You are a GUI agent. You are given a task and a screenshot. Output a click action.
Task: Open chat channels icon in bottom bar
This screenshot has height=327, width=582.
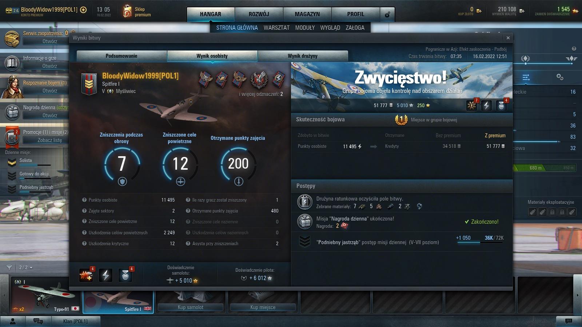[x=38, y=321]
